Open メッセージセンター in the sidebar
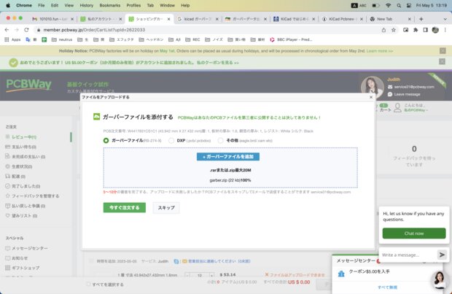Screen dimensions: 452x294 pos(29,248)
